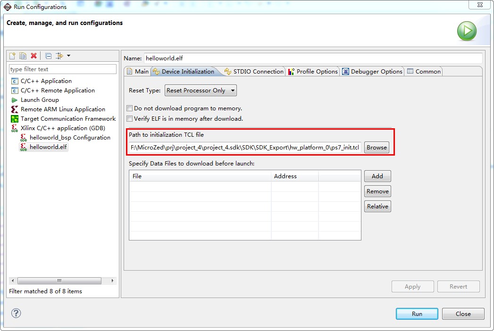Click Browse for the TCL file
494x331 pixels.
(x=377, y=148)
